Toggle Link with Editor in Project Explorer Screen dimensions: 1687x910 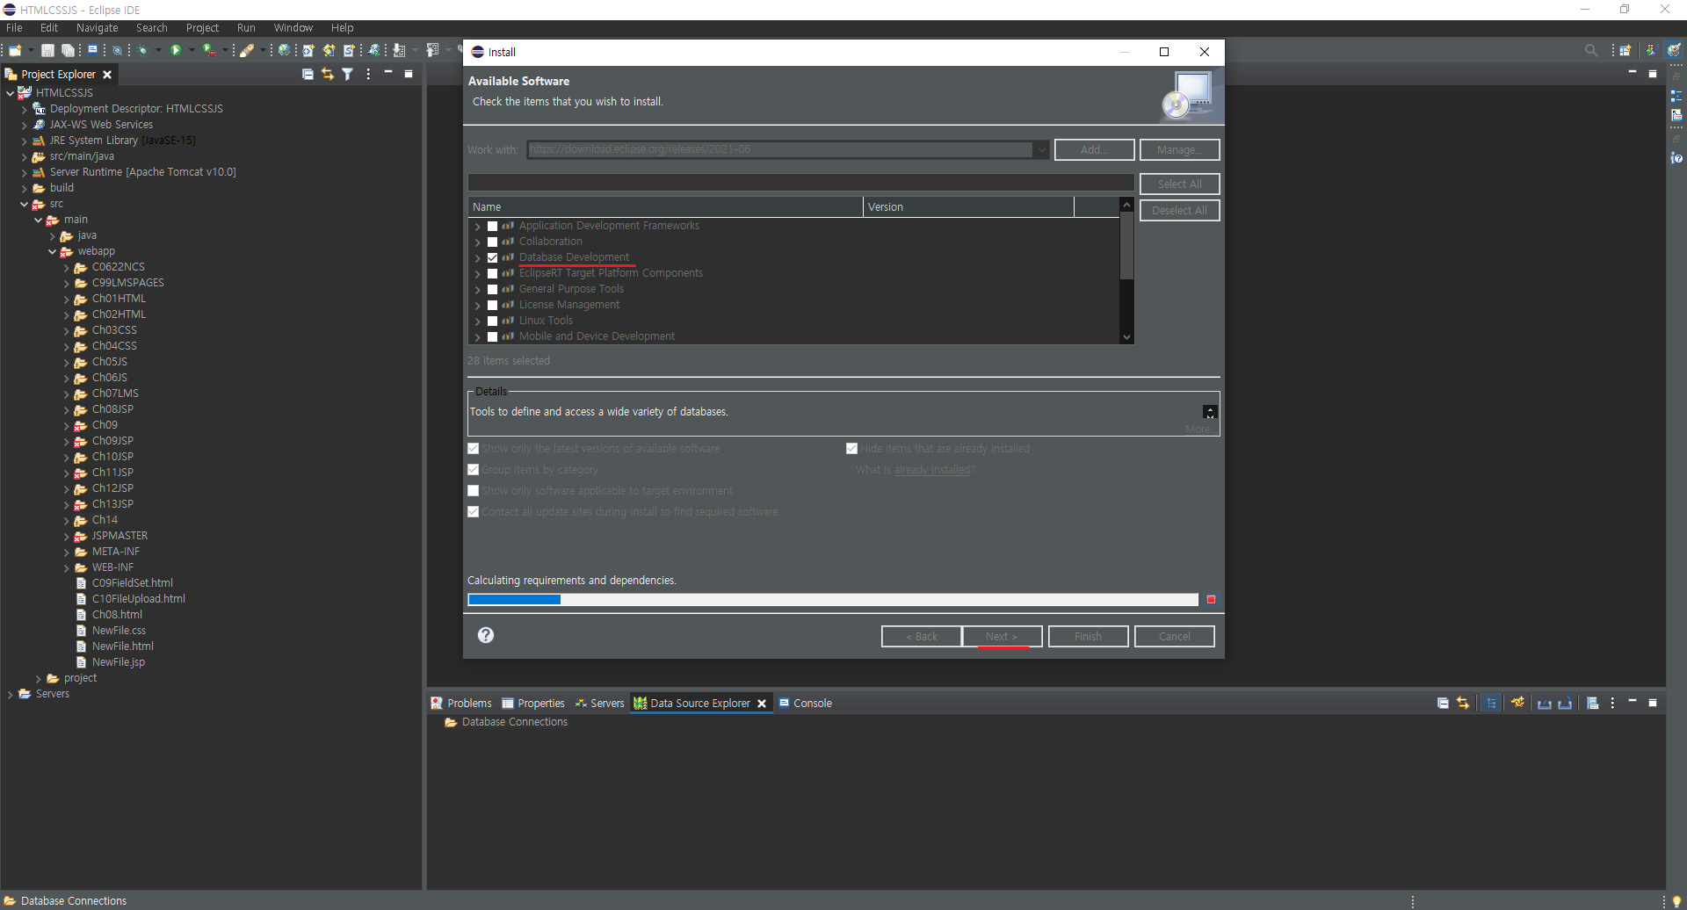coord(328,75)
